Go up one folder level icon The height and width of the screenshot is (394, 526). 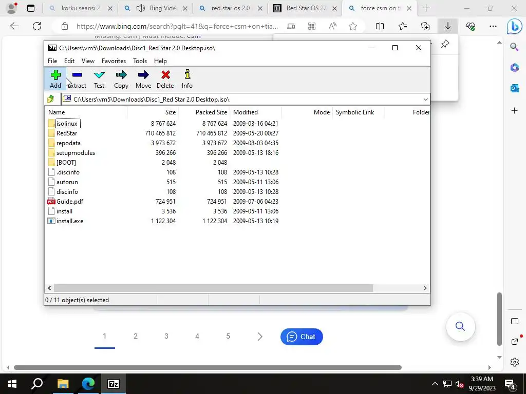pyautogui.click(x=51, y=99)
